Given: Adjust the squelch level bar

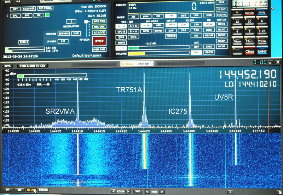Looking at the screenshot, I should (158, 48).
